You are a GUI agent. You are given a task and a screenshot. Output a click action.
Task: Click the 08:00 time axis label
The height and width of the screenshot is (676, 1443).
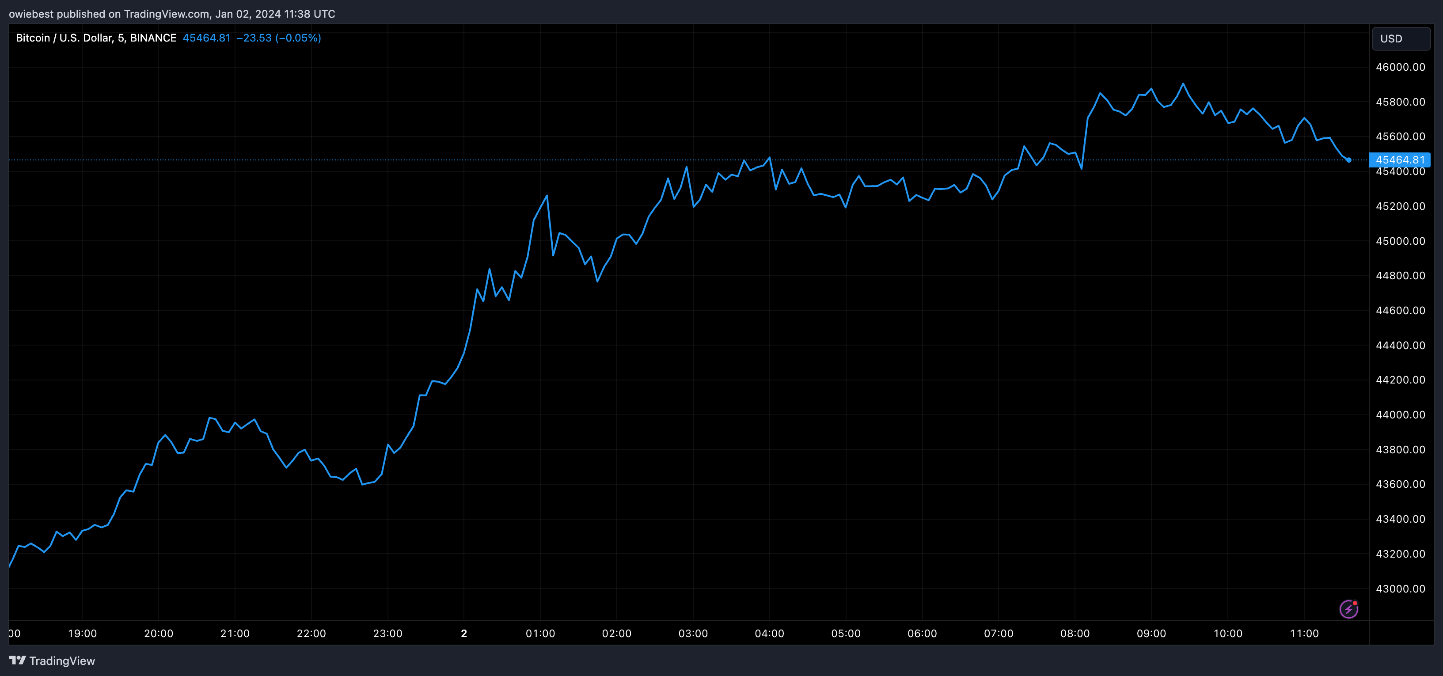click(x=1075, y=634)
